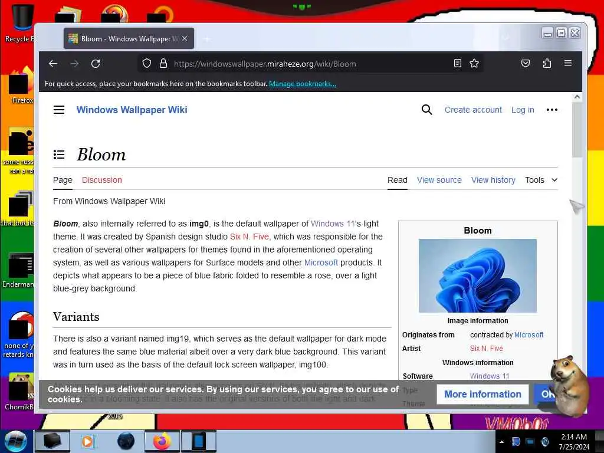This screenshot has width=604, height=453.
Task: Open the View history tab
Action: click(493, 180)
